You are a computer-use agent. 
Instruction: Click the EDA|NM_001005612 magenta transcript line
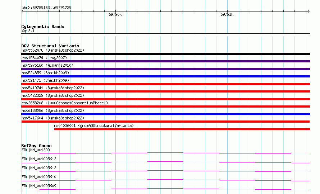165,171
